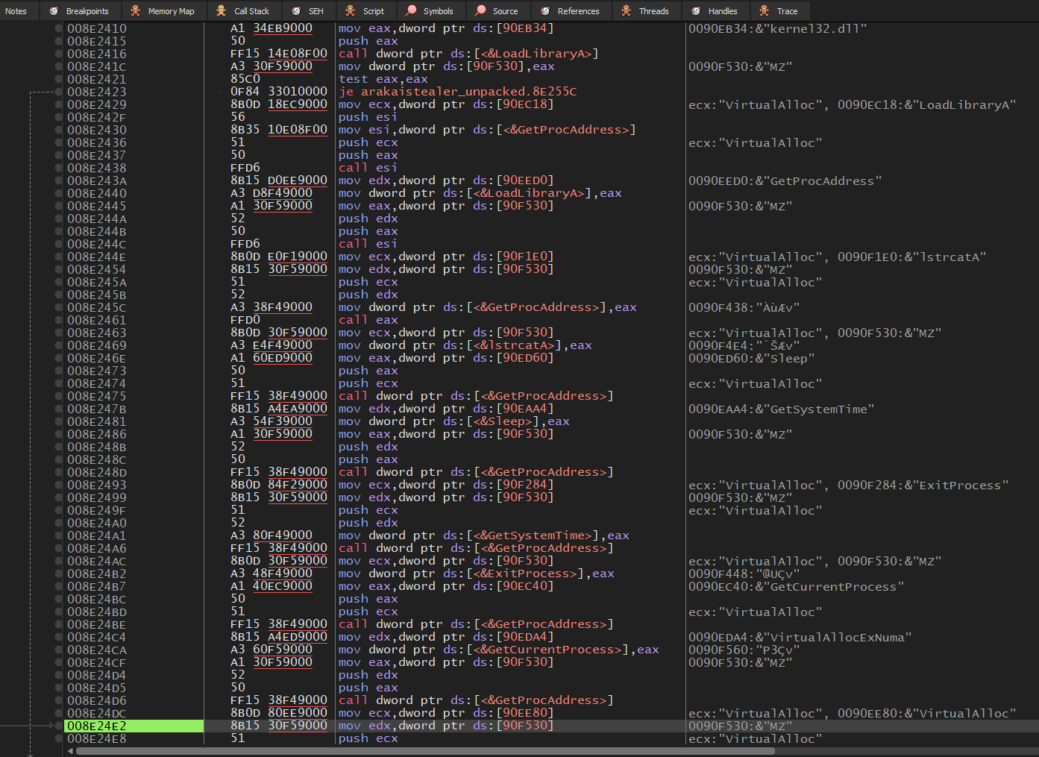
Task: Open Symbols panel via its lollipop icon
Action: click(410, 10)
